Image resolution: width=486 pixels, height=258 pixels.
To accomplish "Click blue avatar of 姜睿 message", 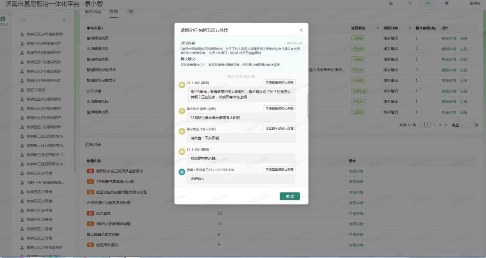I will [182, 172].
